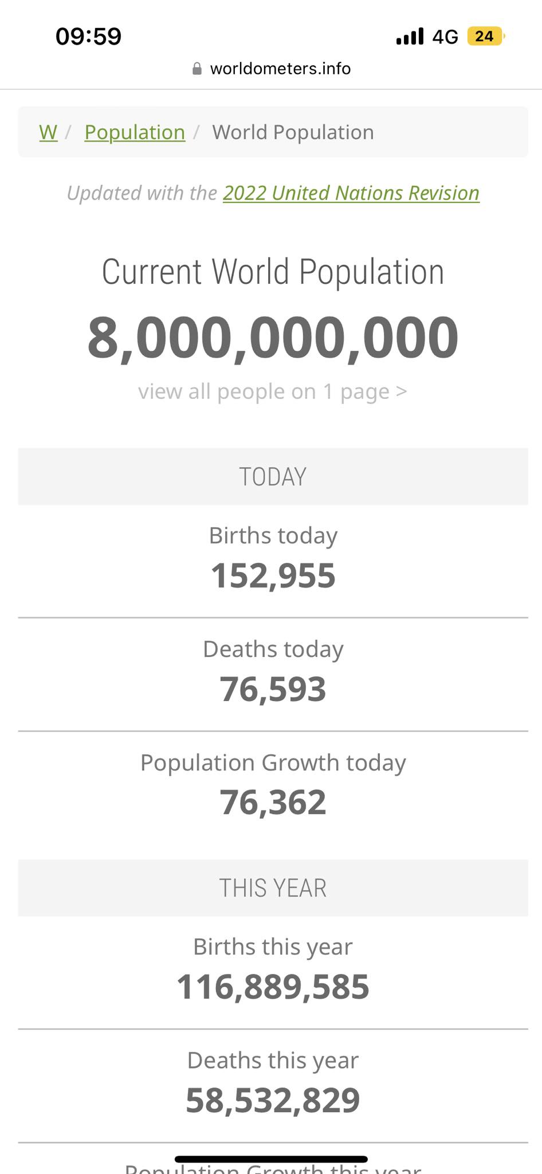Tap the lock icon beside the URL
Image resolution: width=542 pixels, height=1174 pixels.
[x=197, y=69]
